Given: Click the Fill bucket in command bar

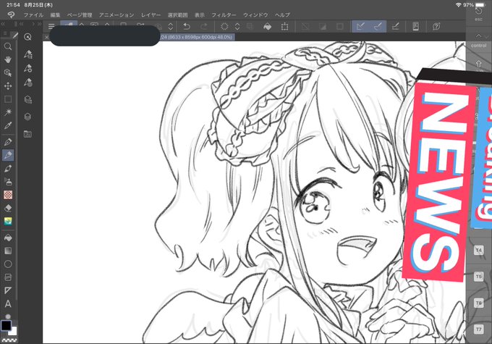Looking at the screenshot, I should tap(267, 26).
